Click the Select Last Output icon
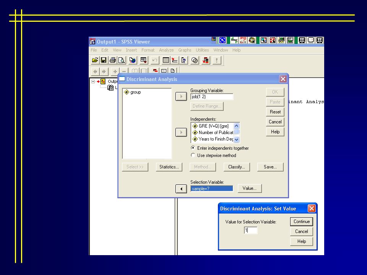Image resolution: width=367 pixels, height=275 pixels. tap(206, 60)
